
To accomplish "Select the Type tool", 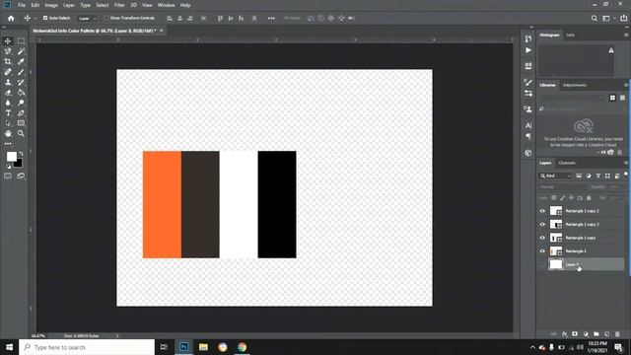I will [x=8, y=113].
